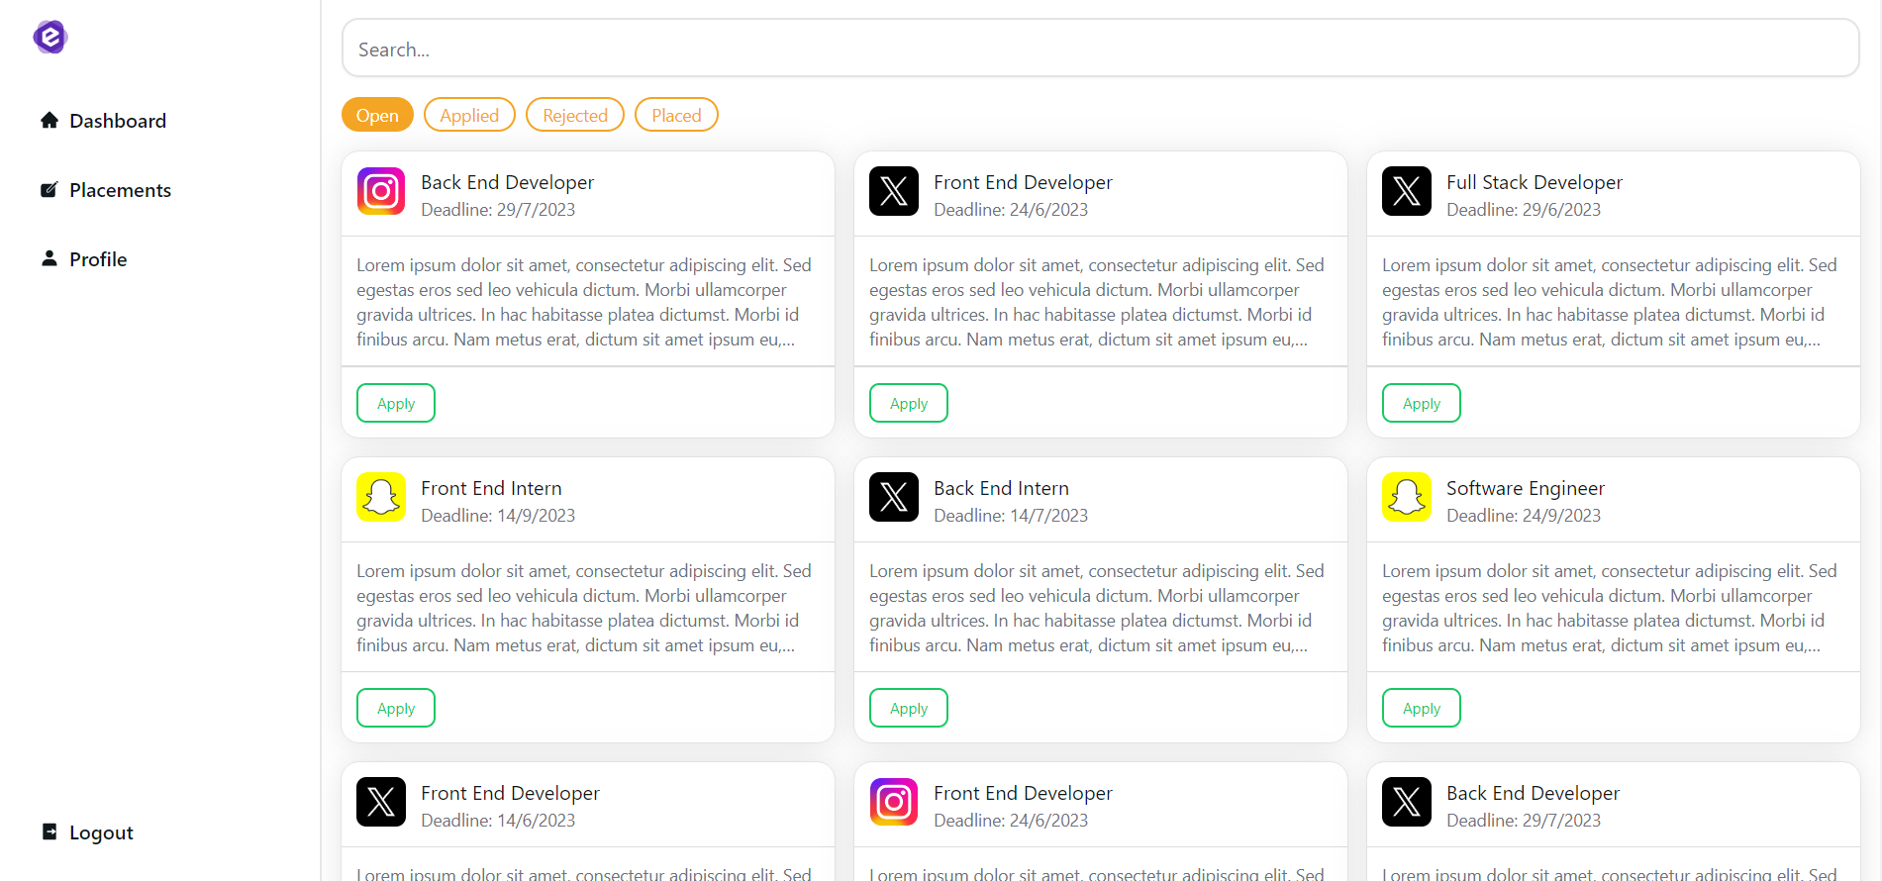Click the Placements pencil icon
This screenshot has width=1882, height=881.
(50, 189)
